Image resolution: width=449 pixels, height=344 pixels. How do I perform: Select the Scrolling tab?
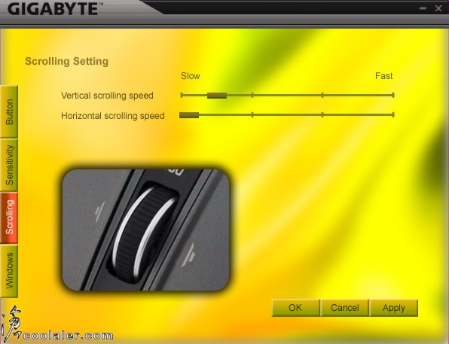tap(9, 218)
